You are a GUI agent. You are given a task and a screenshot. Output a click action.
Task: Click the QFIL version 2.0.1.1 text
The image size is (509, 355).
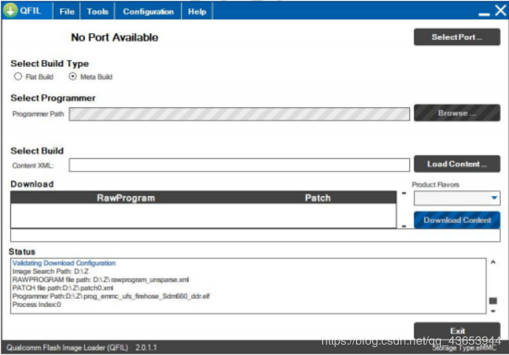146,348
